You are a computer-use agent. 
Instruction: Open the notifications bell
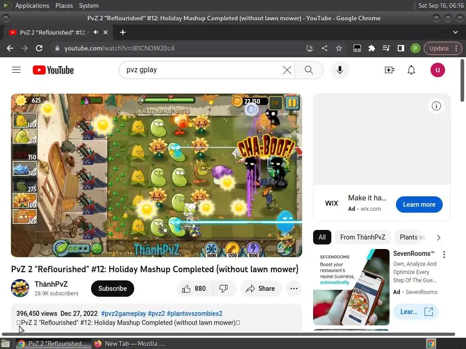(x=411, y=70)
